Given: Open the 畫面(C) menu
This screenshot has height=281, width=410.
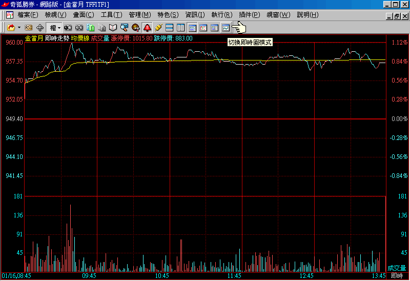Looking at the screenshot, I should 84,15.
